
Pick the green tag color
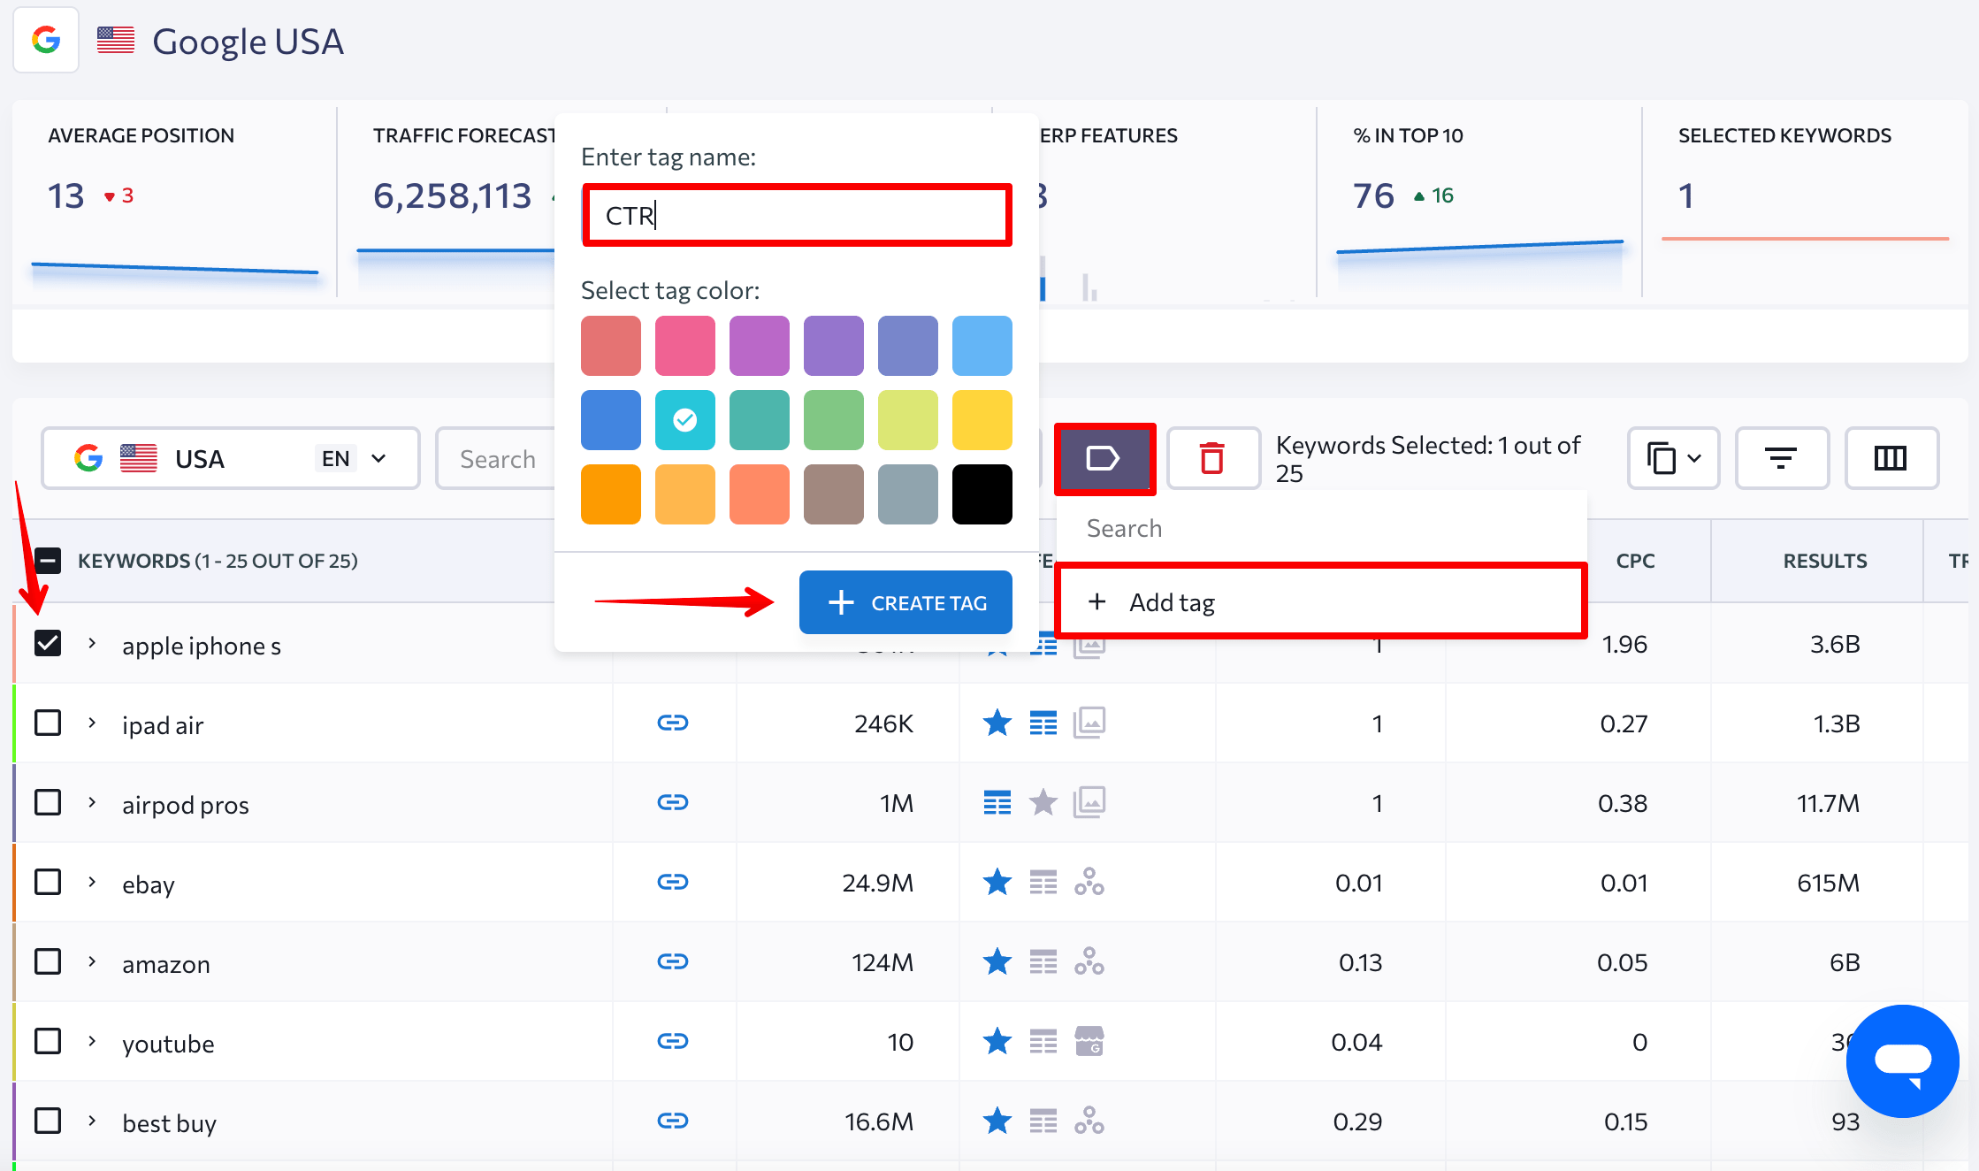[834, 420]
